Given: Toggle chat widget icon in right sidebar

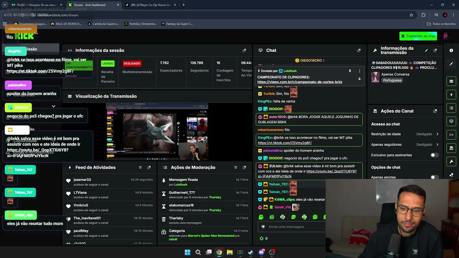Looking at the screenshot, I should [451, 121].
